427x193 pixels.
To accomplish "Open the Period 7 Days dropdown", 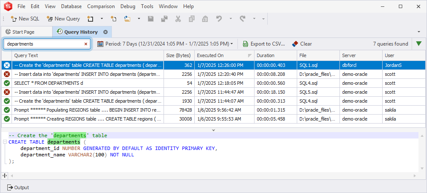I will click(169, 44).
